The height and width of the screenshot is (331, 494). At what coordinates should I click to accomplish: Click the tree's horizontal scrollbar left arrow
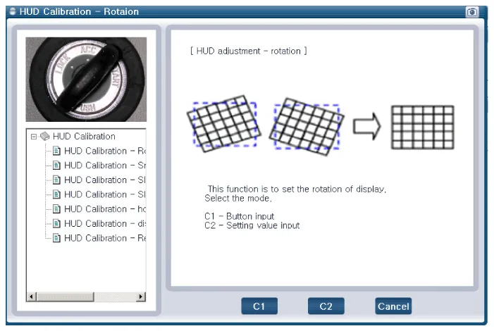point(31,297)
